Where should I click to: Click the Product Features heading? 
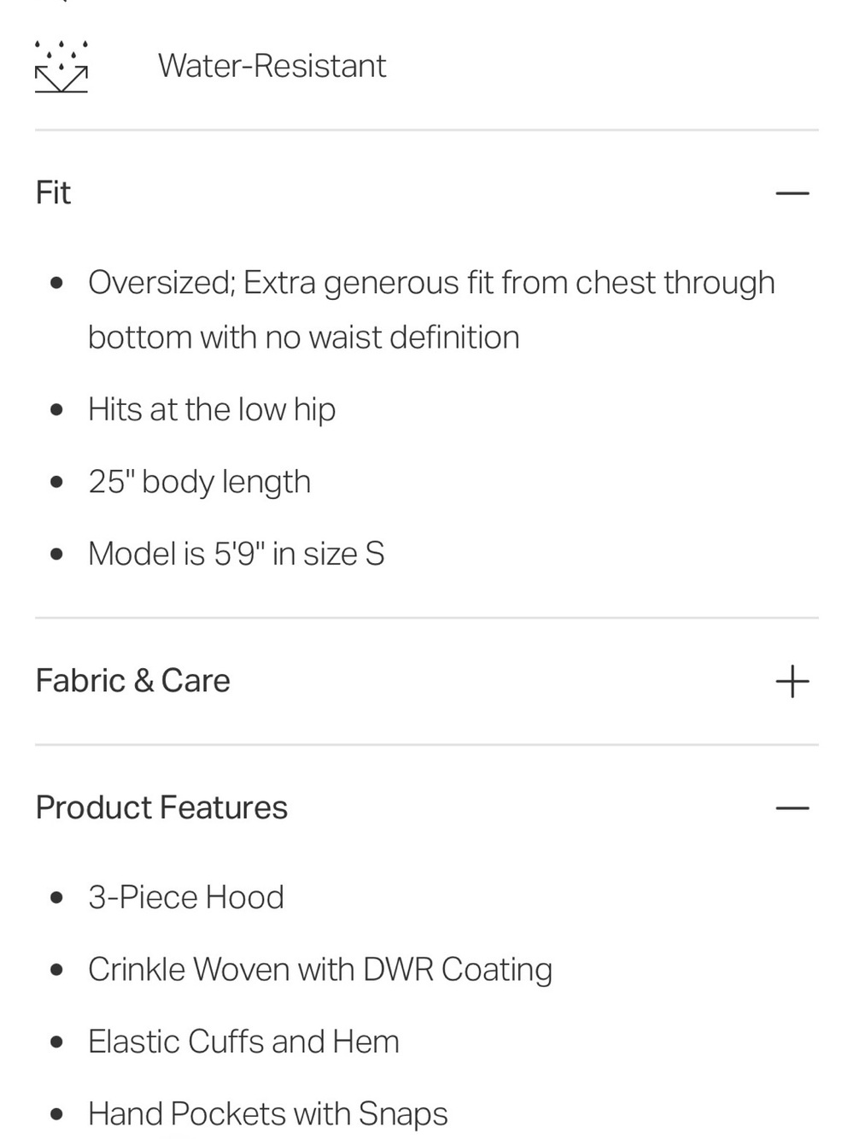pyautogui.click(x=161, y=807)
